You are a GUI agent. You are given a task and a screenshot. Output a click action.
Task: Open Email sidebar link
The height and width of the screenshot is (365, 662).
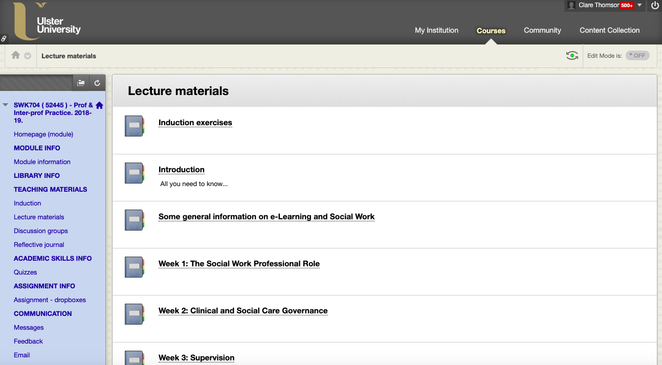point(21,355)
